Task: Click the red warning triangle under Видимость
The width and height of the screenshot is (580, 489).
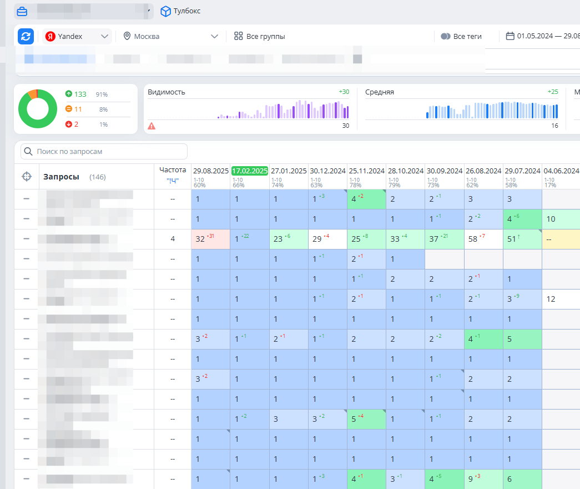Action: (152, 126)
